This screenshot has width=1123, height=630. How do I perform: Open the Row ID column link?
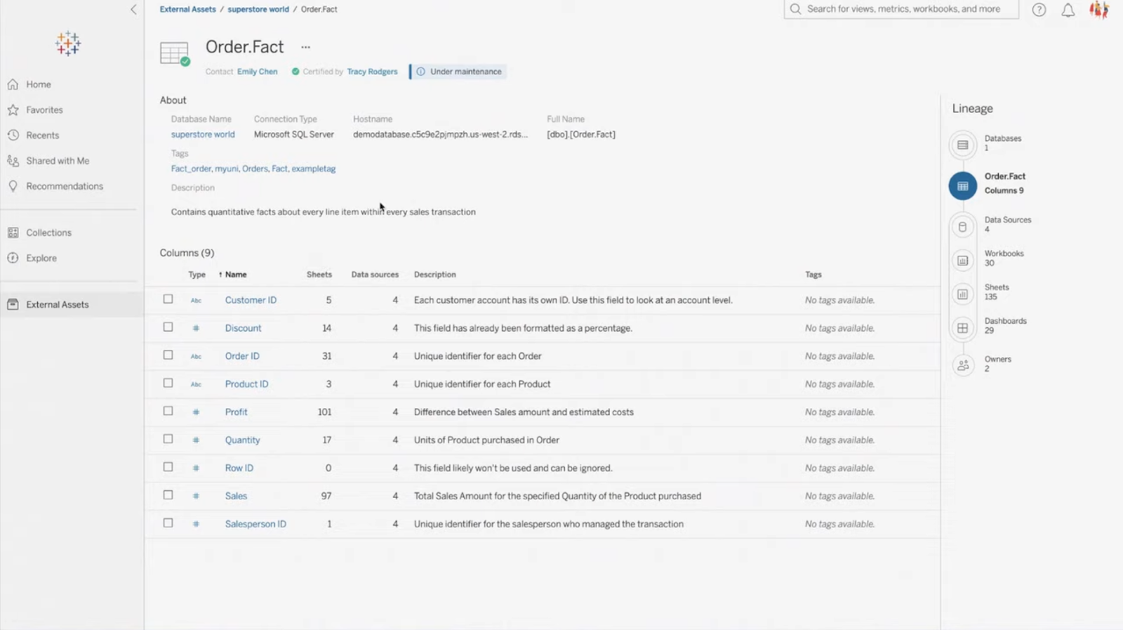point(239,468)
